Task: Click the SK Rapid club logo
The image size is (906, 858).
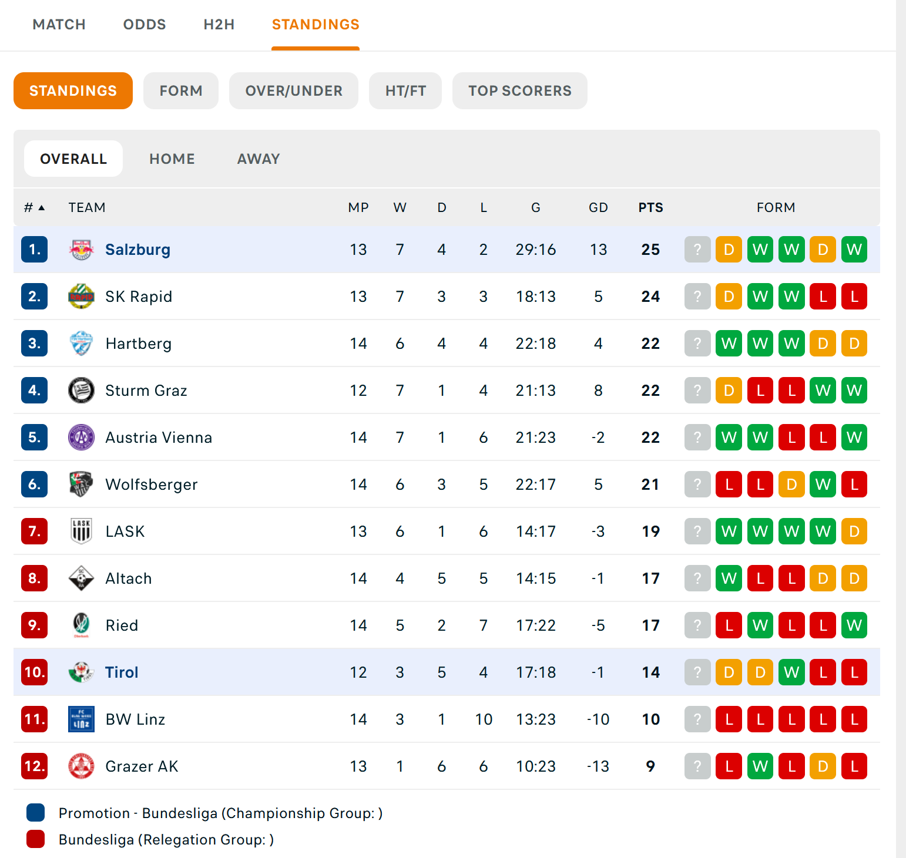Action: click(81, 297)
